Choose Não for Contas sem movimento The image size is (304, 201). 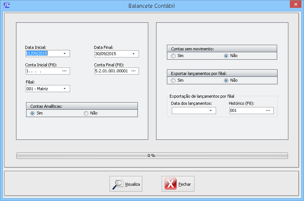(226, 56)
